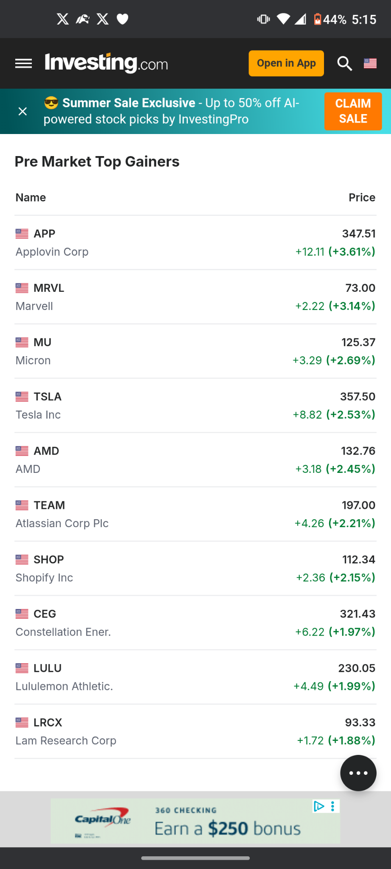This screenshot has width=391, height=869.
Task: Open the hamburger navigation menu
Action: pyautogui.click(x=23, y=64)
